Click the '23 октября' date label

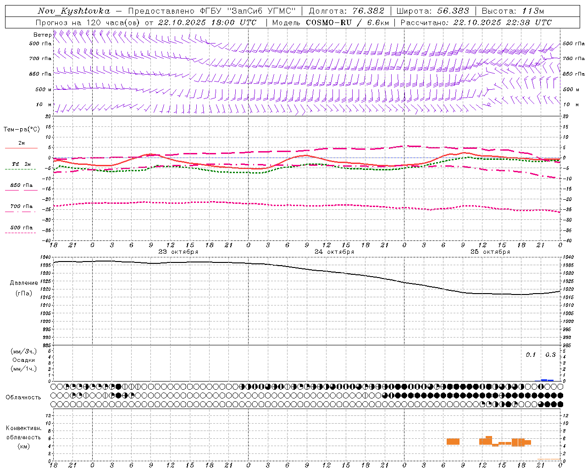[x=178, y=252]
